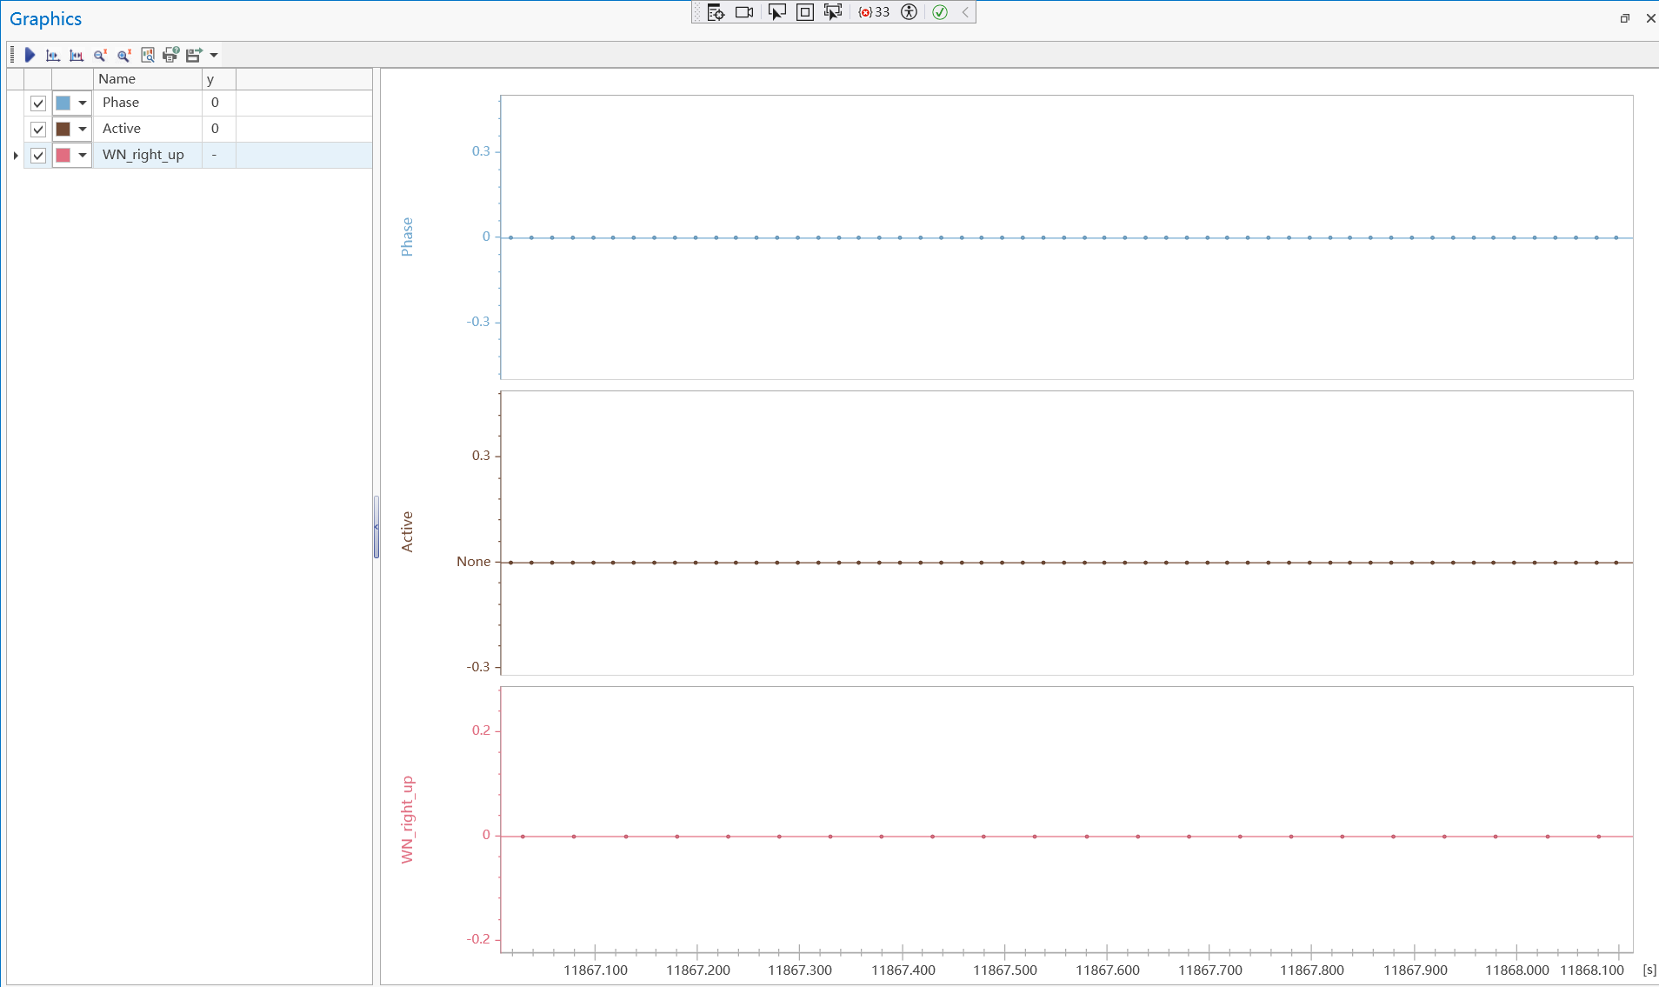Screen dimensions: 1659x987
Task: Open the Live Visual Tree icon
Action: click(716, 12)
